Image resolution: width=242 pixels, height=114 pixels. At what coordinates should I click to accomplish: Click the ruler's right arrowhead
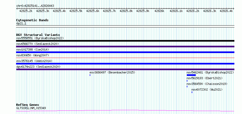(234, 8)
